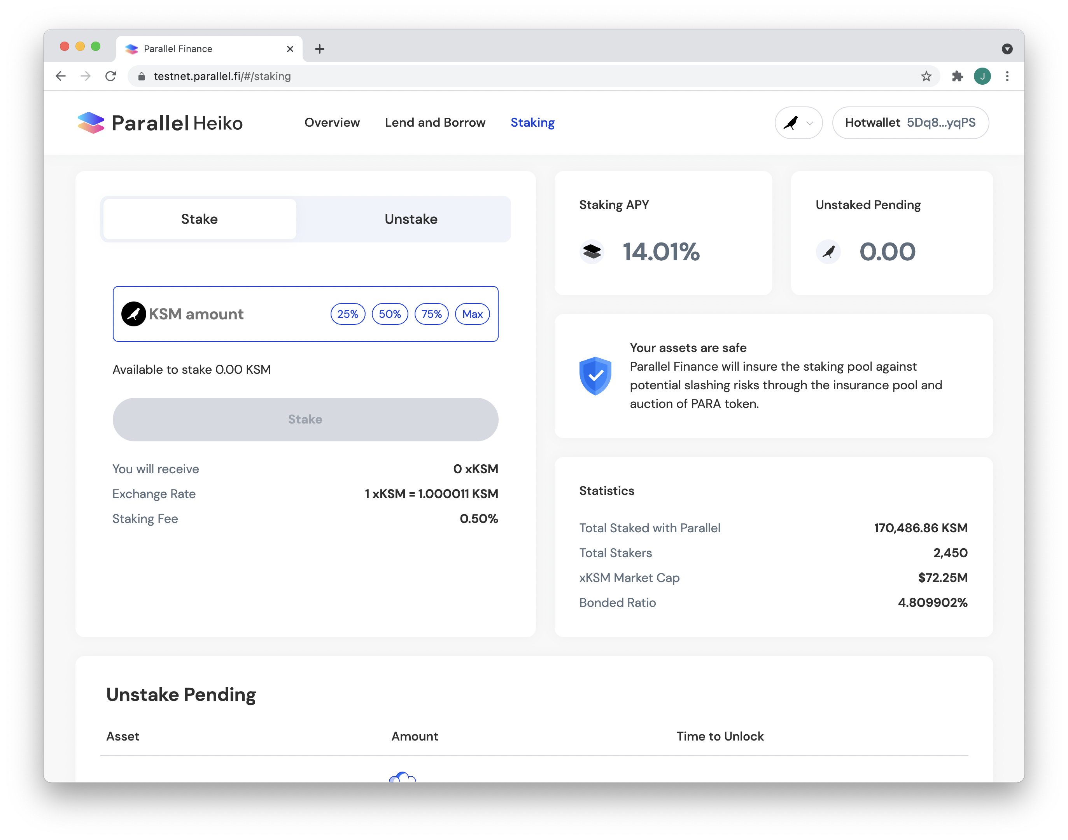Open the network selector dropdown

point(798,123)
